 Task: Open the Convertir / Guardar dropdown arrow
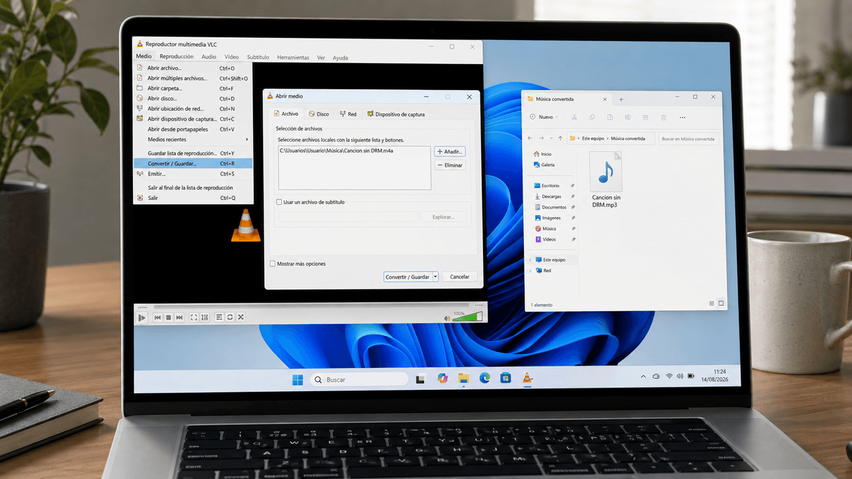point(435,277)
